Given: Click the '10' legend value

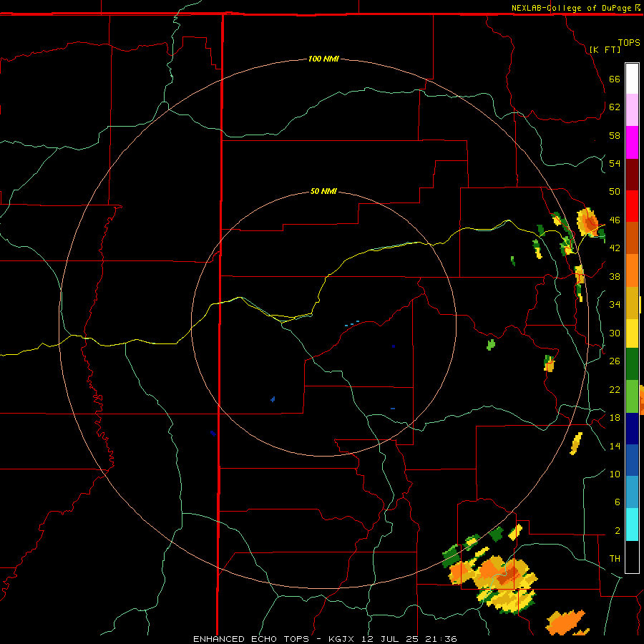Looking at the screenshot, I should (615, 474).
